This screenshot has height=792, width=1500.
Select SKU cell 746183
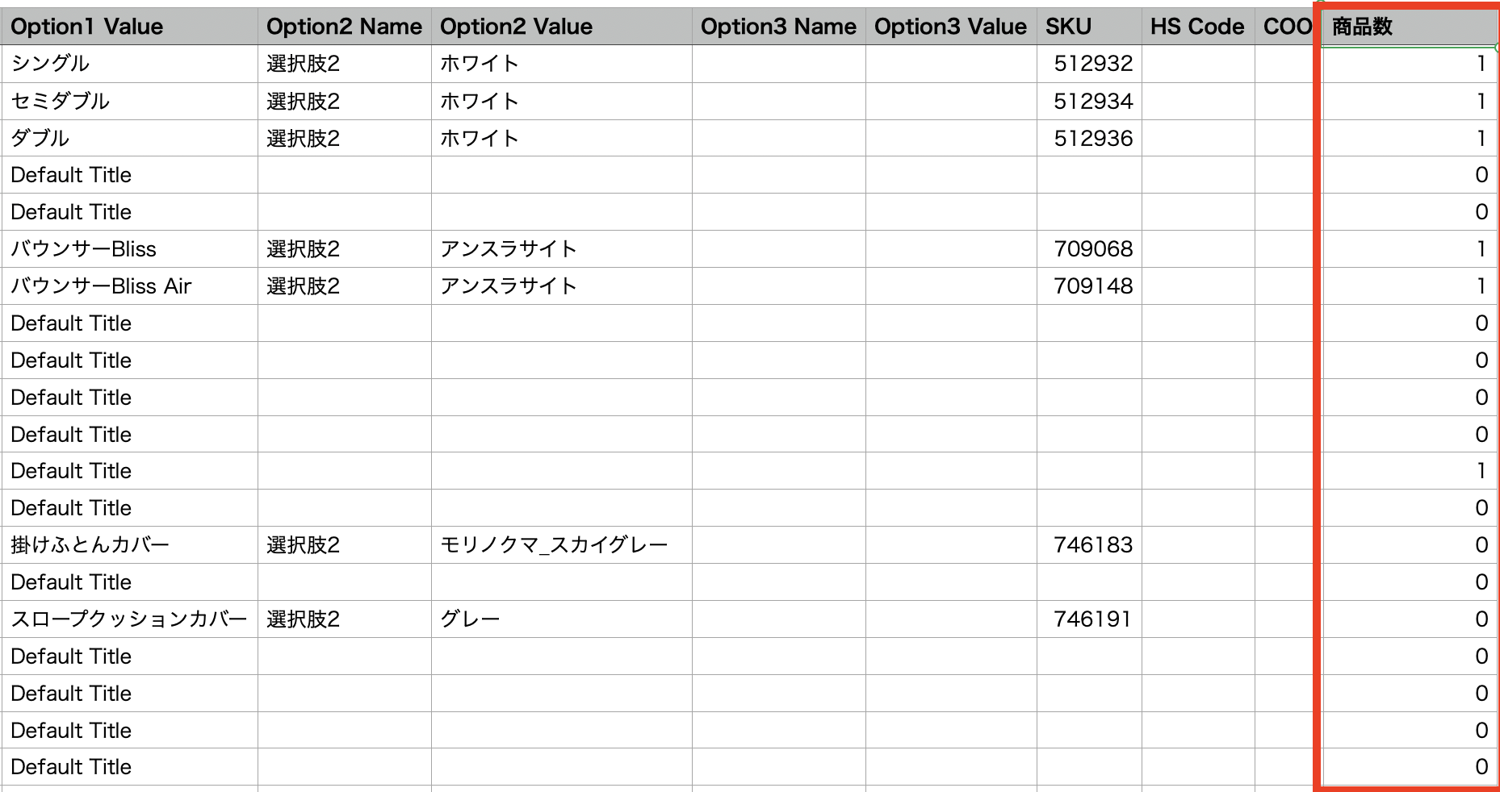[1089, 545]
